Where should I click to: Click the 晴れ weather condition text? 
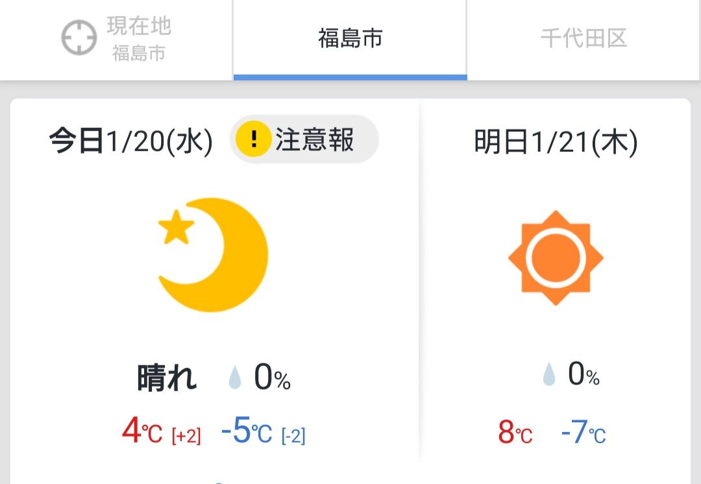point(167,378)
